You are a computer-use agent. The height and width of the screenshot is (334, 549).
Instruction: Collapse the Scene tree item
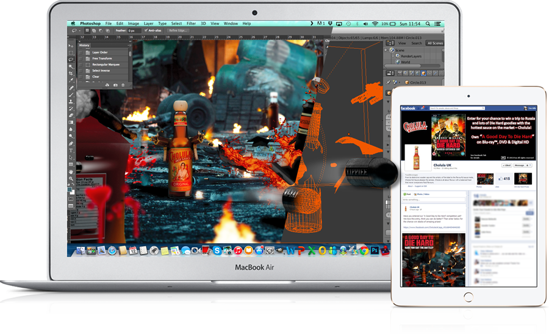click(x=386, y=50)
